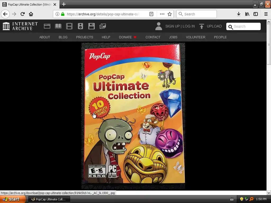
Task: Click the LOG IN link
Action: pyautogui.click(x=189, y=26)
